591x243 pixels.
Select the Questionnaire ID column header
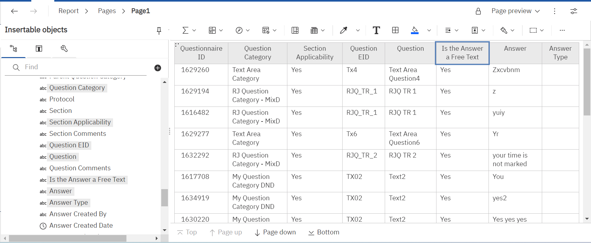coord(201,53)
